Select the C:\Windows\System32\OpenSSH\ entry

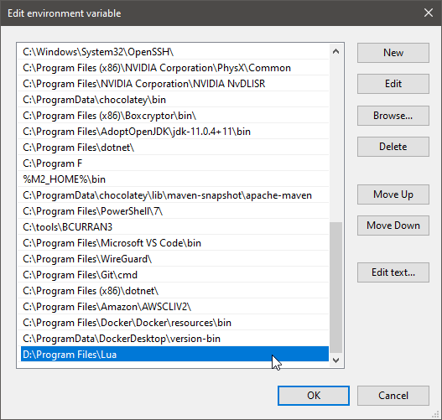[174, 52]
